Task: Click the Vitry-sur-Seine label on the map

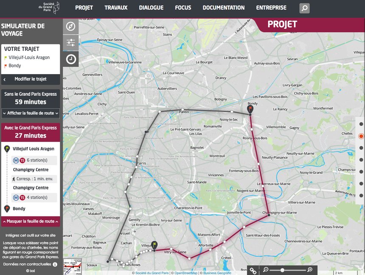Action: click(x=175, y=252)
